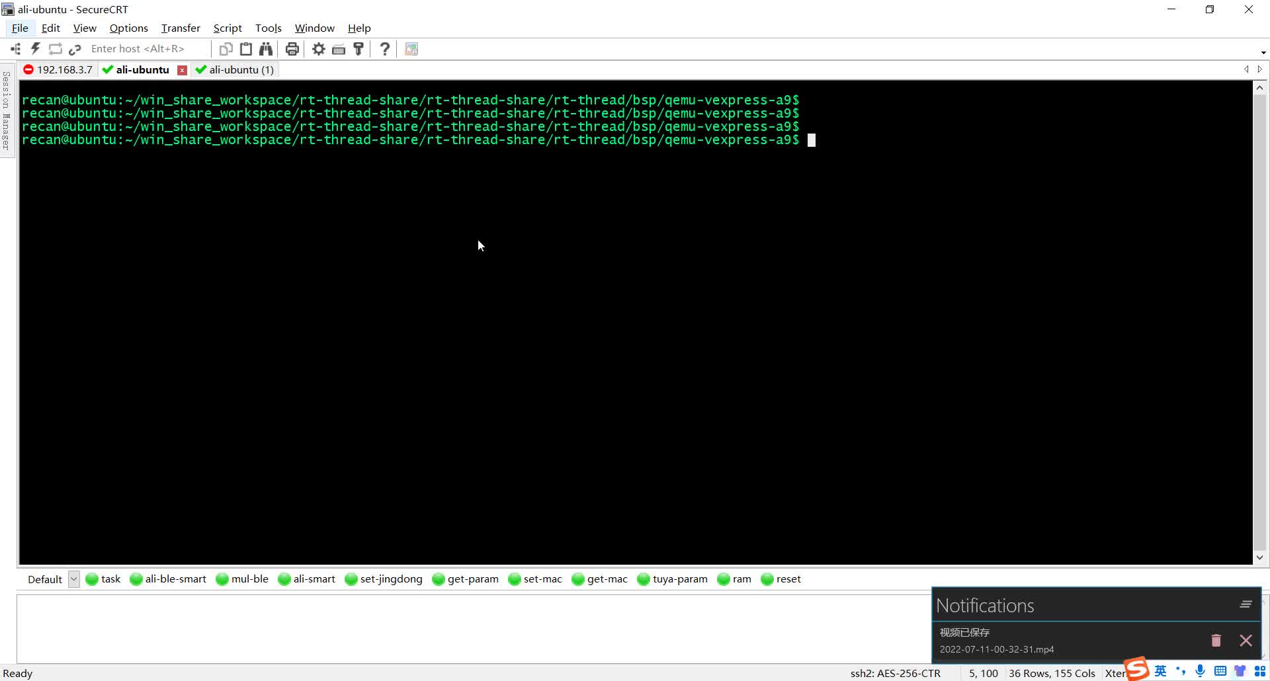Open the Sogou toolbox grid icon
This screenshot has width=1270, height=681.
(x=1260, y=672)
